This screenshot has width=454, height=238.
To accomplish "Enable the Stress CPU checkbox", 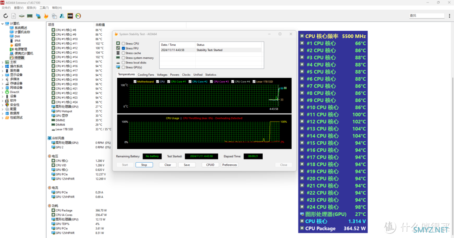I will [x=123, y=44].
